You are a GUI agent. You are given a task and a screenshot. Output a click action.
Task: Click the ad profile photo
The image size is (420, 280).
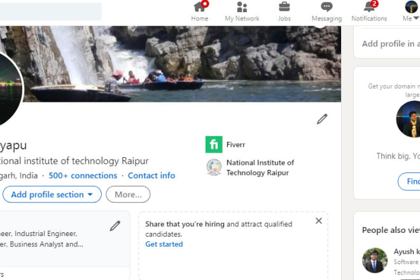(408, 119)
